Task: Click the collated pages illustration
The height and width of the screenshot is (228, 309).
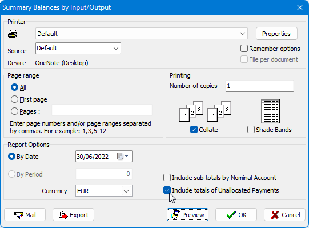Action: (x=206, y=111)
